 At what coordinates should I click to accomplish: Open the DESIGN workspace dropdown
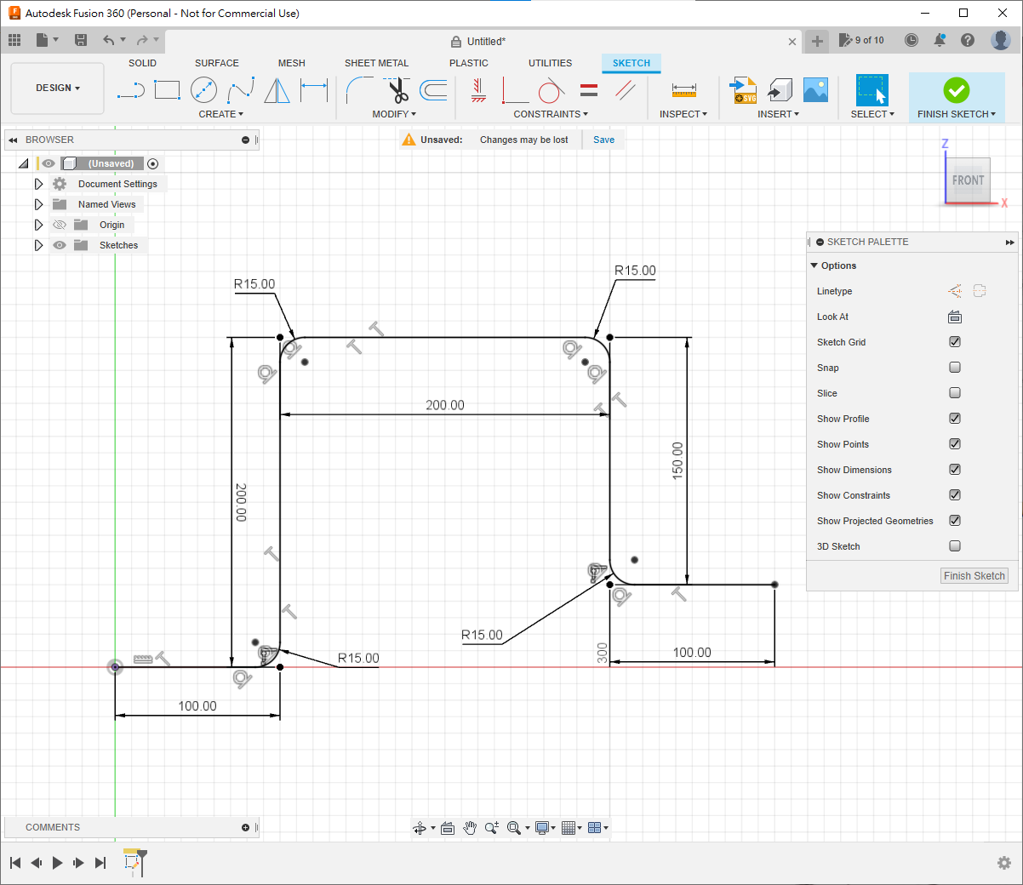click(58, 88)
